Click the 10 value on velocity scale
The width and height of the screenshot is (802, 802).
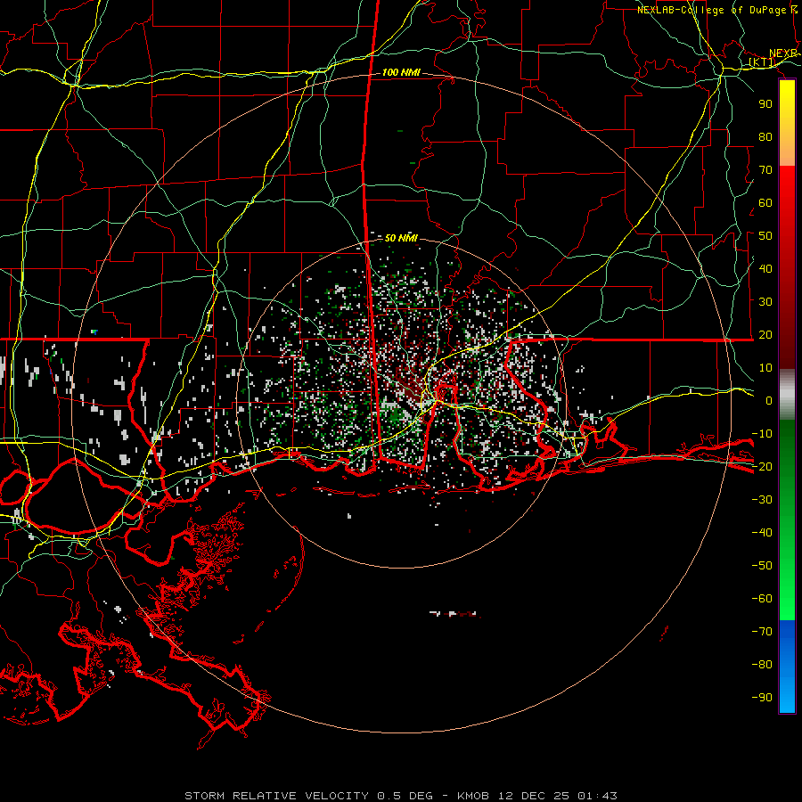tap(765, 368)
